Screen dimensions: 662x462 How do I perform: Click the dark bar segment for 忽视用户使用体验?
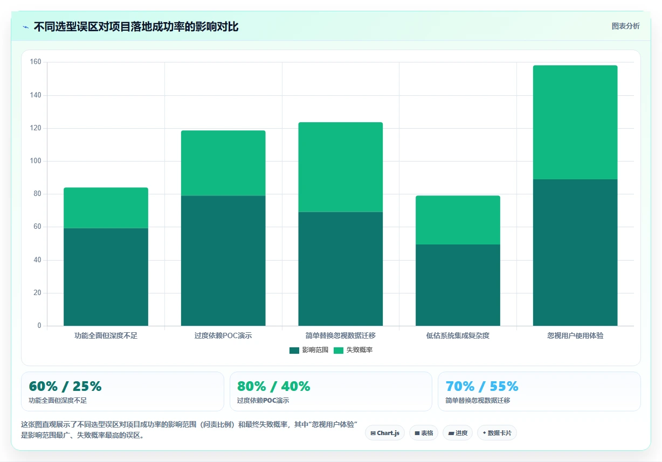(575, 253)
